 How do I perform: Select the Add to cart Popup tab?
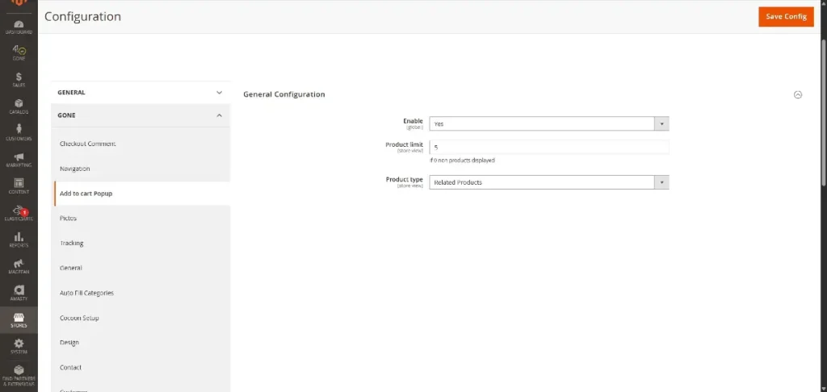141,194
